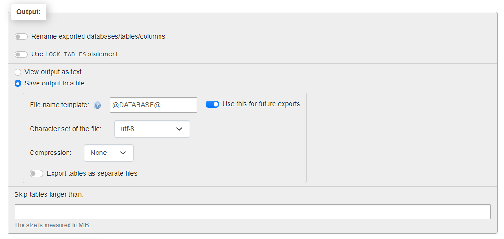The image size is (504, 239).
Task: Click the 'Rename exported databases/tables/columns' label
Action: [x=99, y=36]
